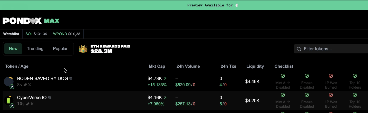368x113 pixels.
Task: Click the SOL $131.34 price ticker
Action: tap(36, 34)
